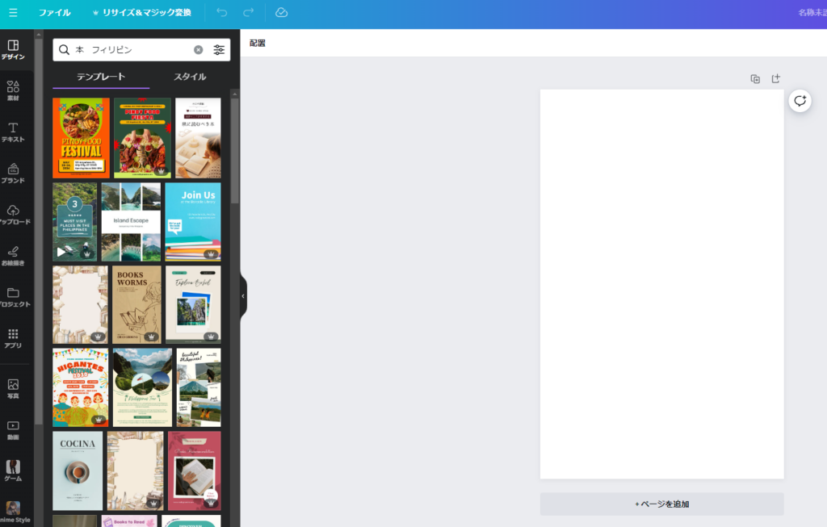Collapse the side panel with arrow handle
The image size is (827, 527).
243,296
